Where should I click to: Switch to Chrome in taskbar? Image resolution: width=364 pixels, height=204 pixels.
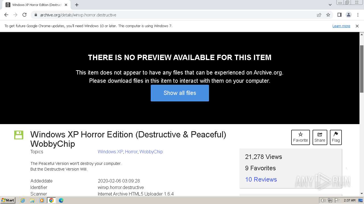(x=51, y=200)
